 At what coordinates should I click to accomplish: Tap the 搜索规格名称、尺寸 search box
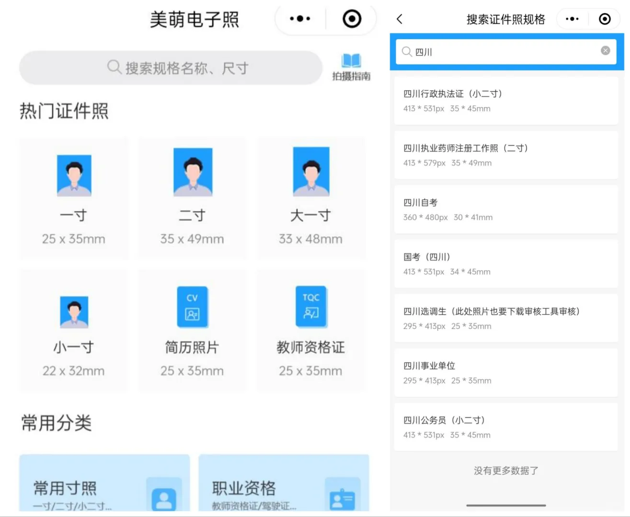coord(170,67)
